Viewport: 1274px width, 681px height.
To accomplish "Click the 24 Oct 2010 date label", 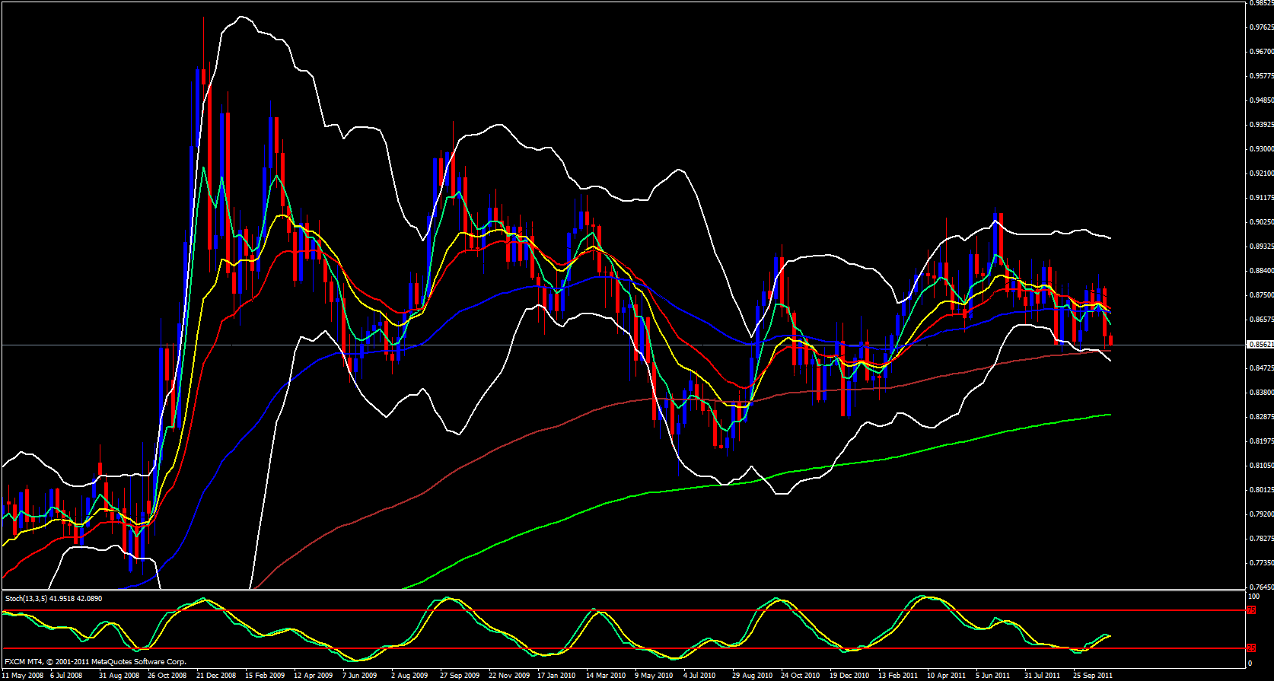I will [801, 676].
